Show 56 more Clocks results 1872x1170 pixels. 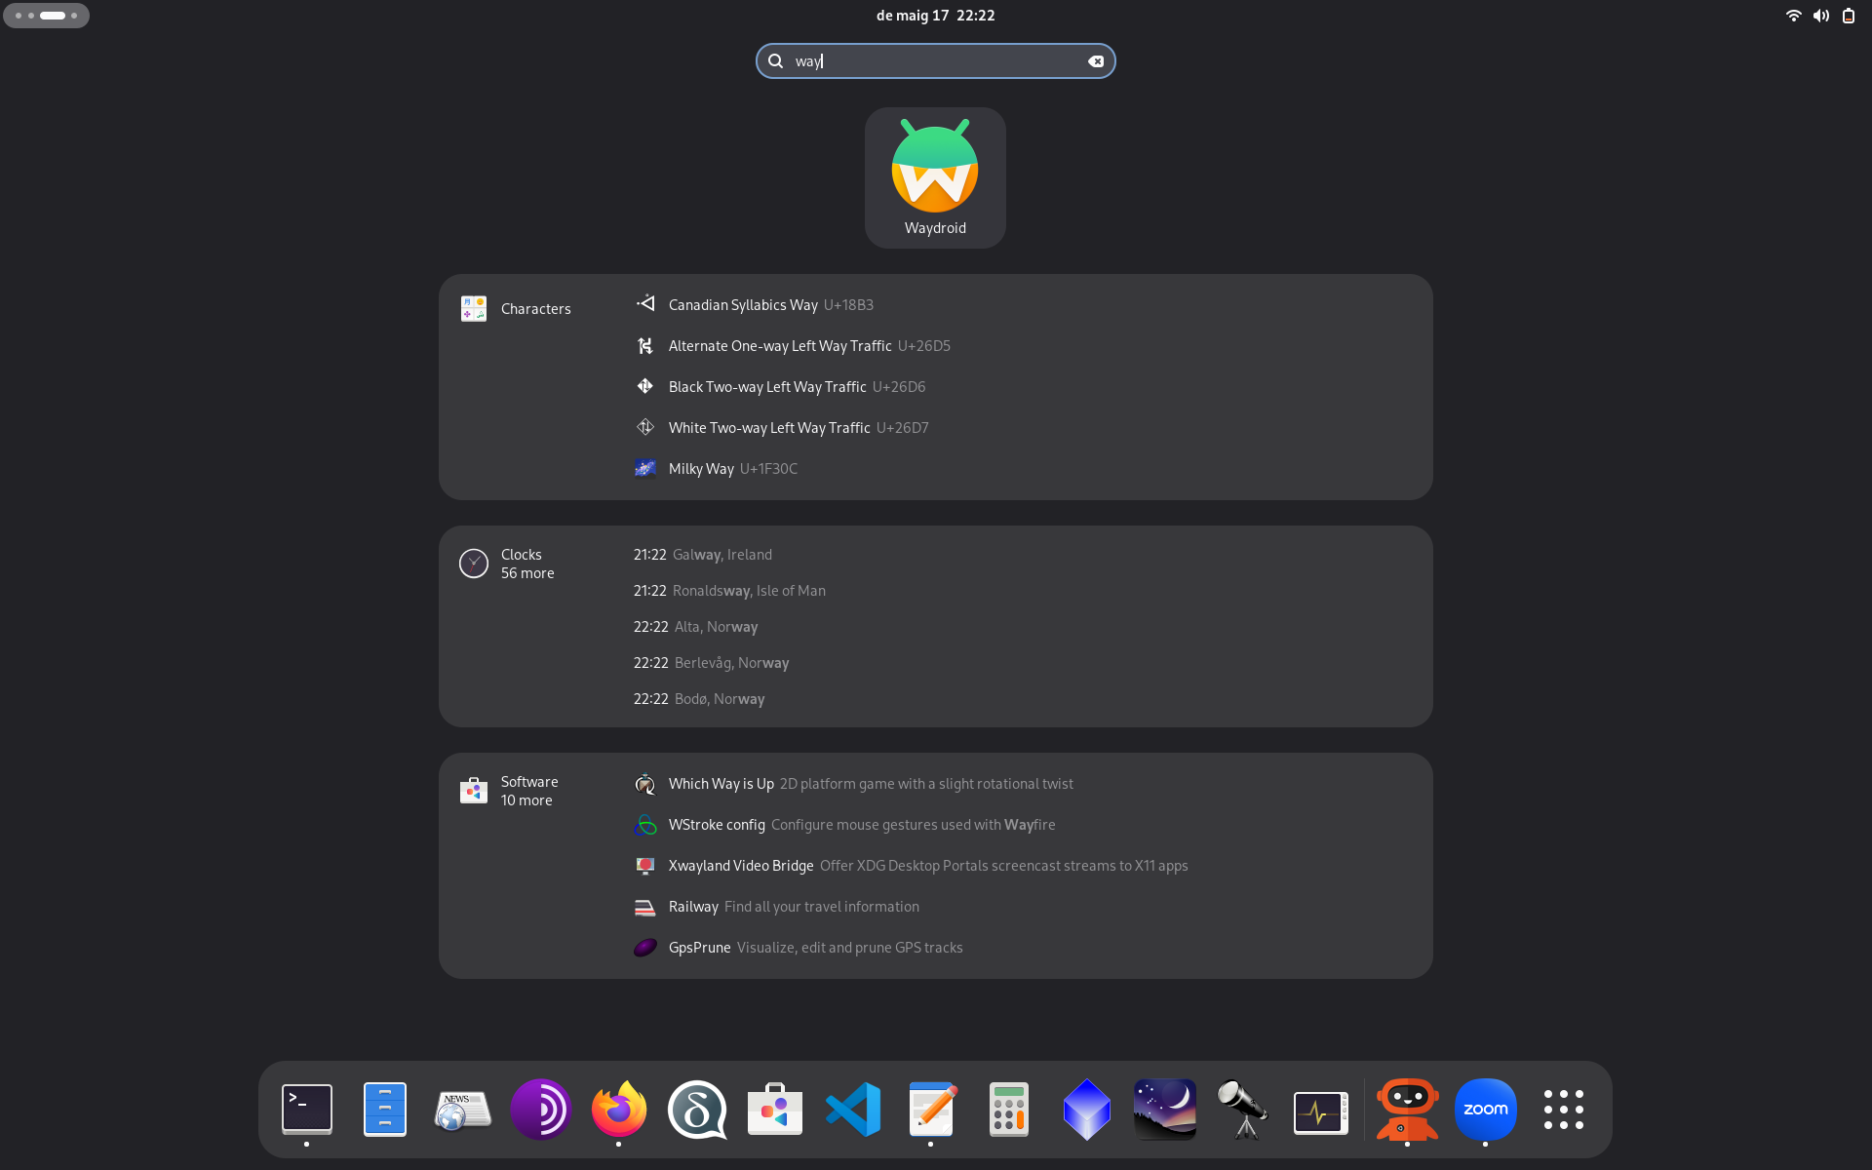coord(527,573)
